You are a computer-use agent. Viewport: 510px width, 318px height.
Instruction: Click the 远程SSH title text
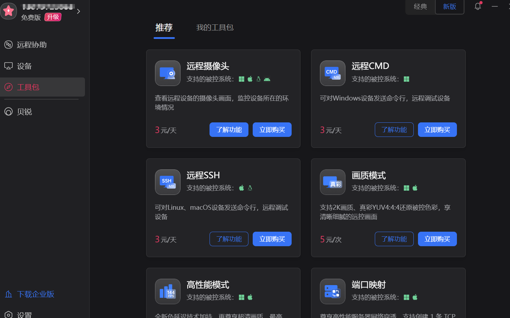[x=203, y=175]
